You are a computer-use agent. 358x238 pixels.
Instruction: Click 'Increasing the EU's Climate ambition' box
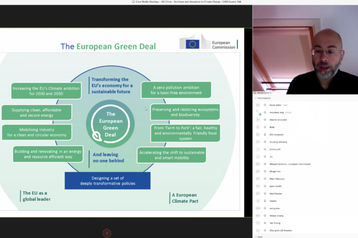[x=46, y=91]
